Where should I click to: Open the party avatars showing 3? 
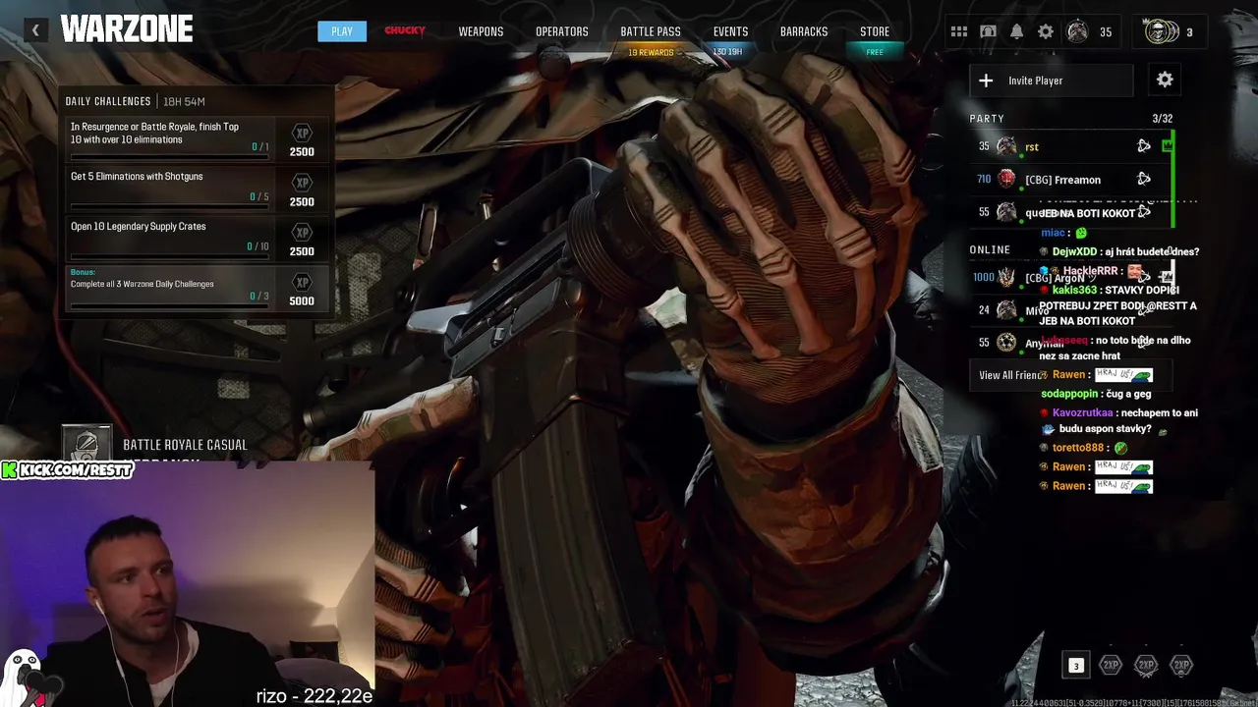pyautogui.click(x=1170, y=31)
